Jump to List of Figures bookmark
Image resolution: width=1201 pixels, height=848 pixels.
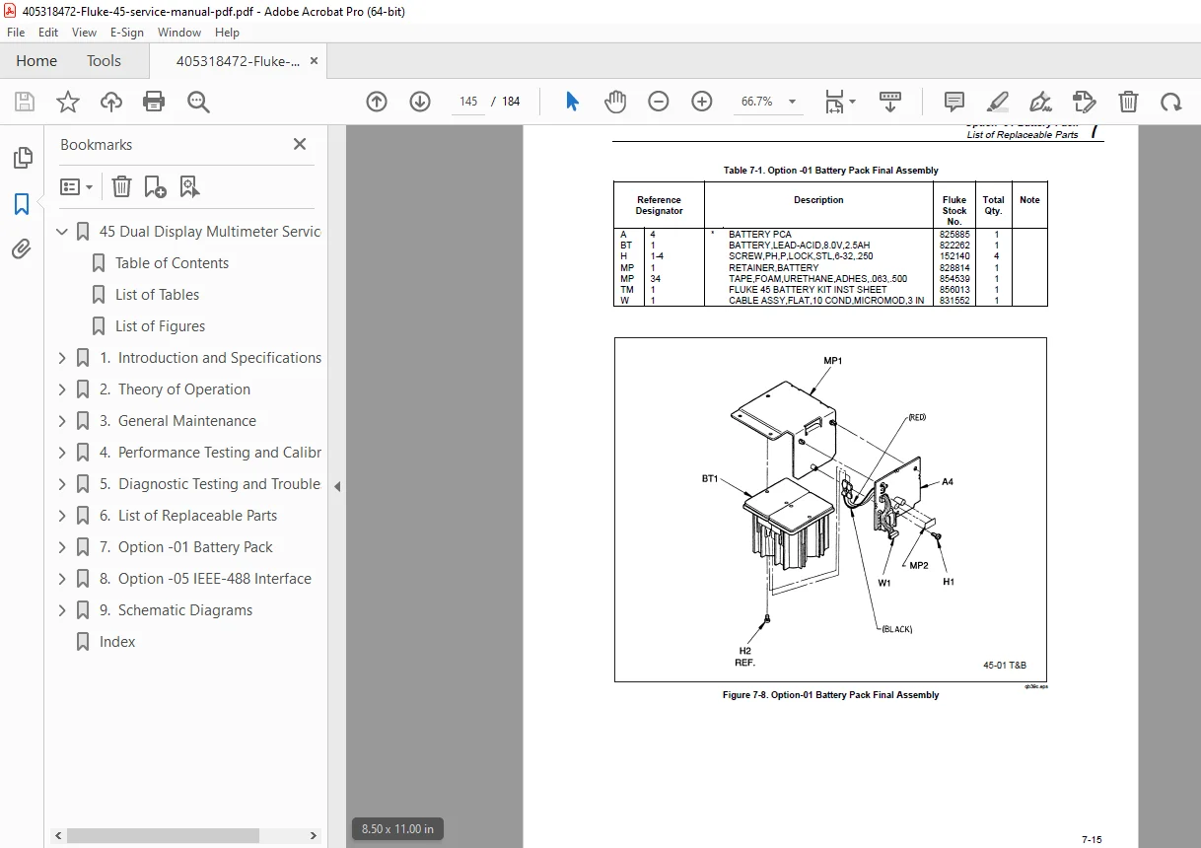click(160, 326)
